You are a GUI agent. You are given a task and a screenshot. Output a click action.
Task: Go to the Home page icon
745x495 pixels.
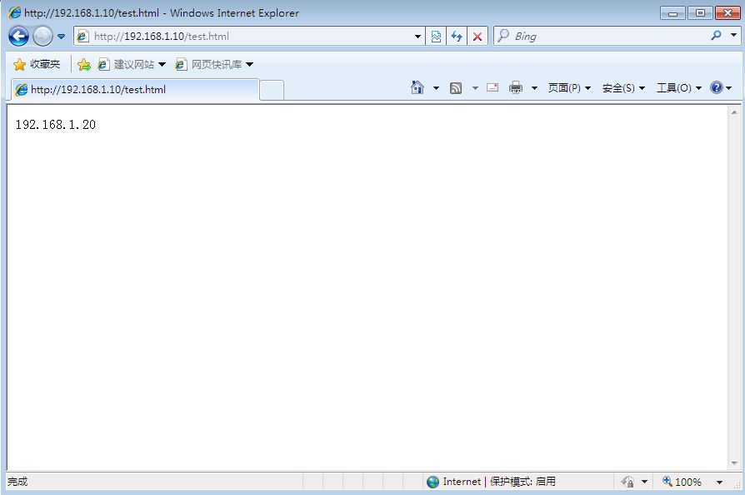(417, 87)
